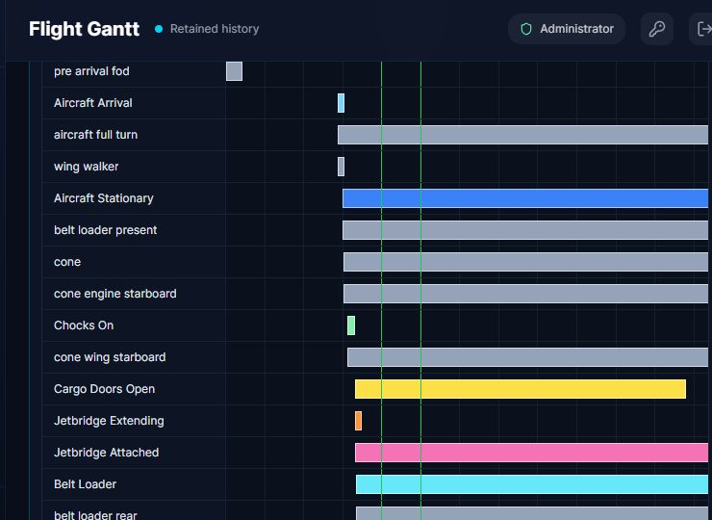The height and width of the screenshot is (520, 712).
Task: Click the key icon button
Action: [656, 29]
